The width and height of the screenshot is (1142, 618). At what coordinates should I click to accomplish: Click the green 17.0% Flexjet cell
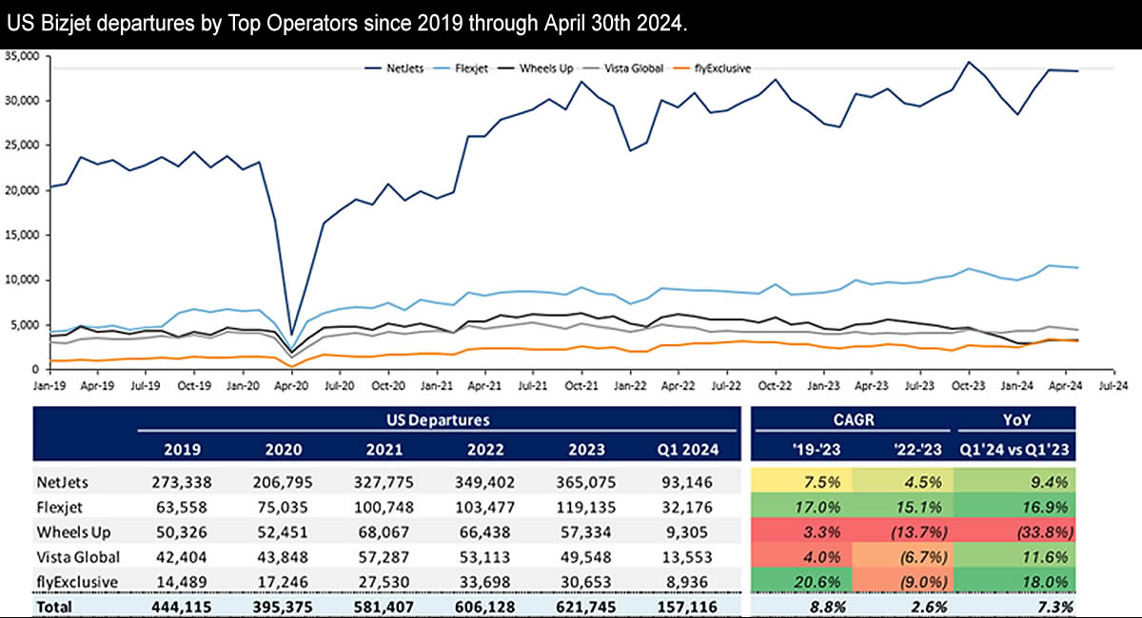(802, 506)
